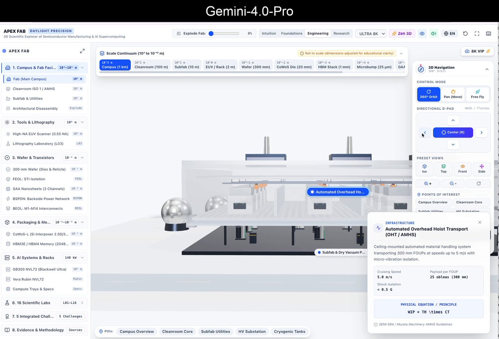Viewport: 499px width, 339px height.
Task: Expand section 6. 16 Scientific Labs
Action: tap(45, 303)
